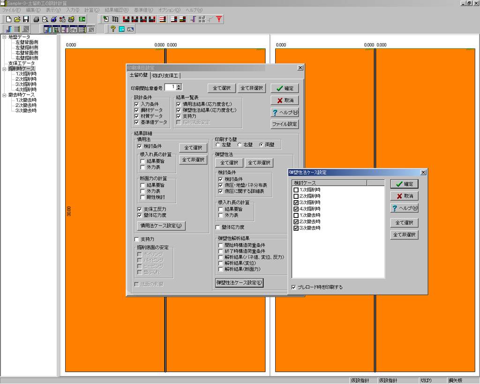Click the yellow question mark help icon
480x384 pixels.
click(x=113, y=29)
